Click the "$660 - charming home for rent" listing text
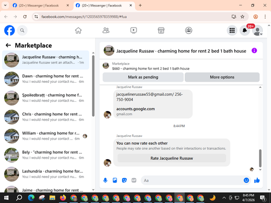The width and height of the screenshot is (271, 203). (151, 69)
